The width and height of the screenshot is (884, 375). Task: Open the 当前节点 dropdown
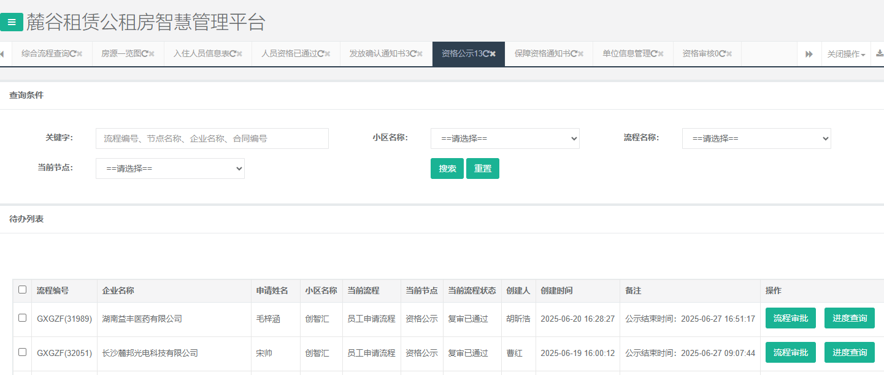coord(170,169)
